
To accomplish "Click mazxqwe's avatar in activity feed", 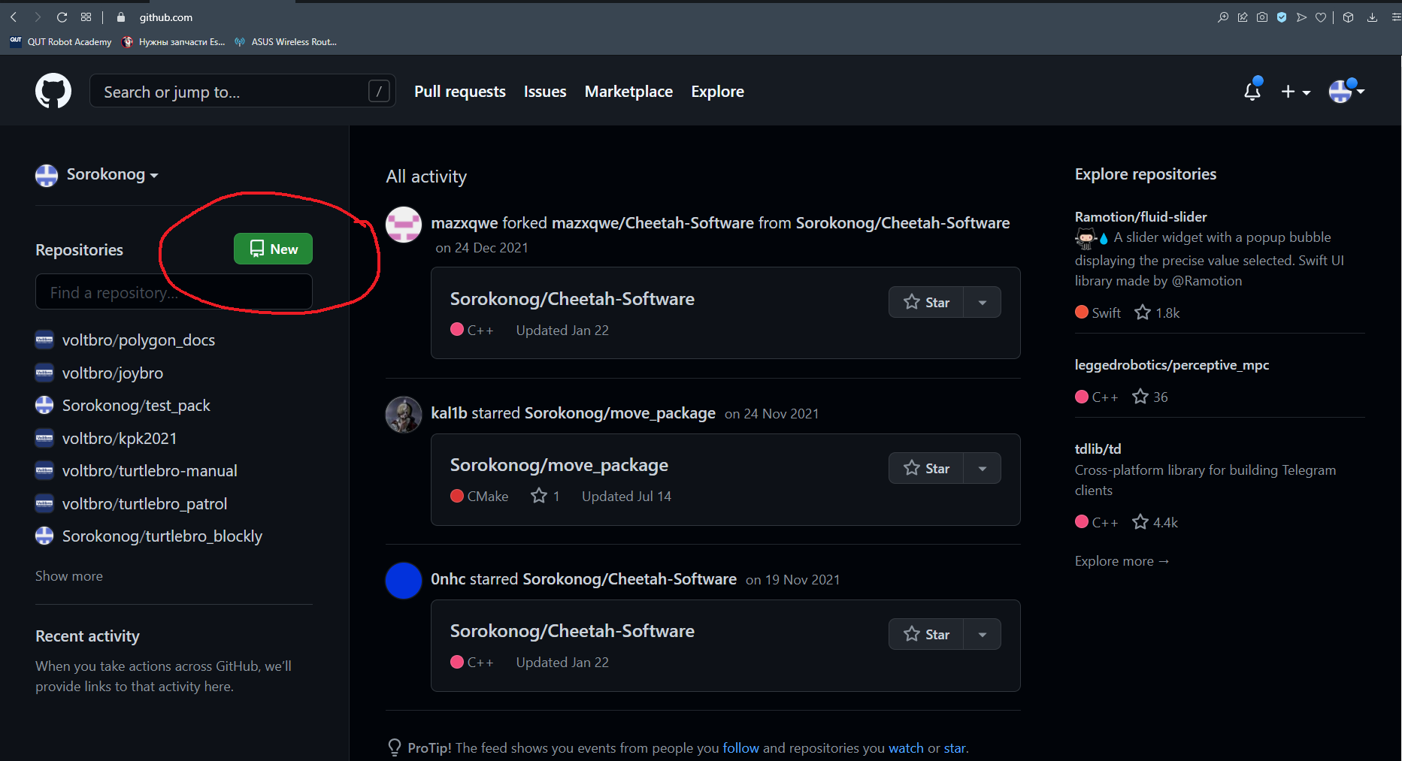I will point(404,225).
